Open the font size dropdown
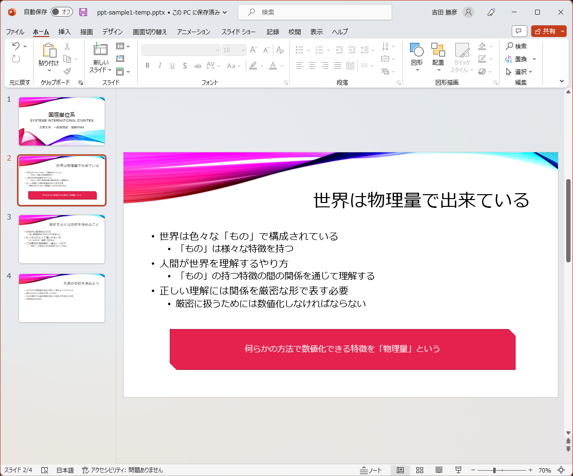The width and height of the screenshot is (573, 476). 243,49
